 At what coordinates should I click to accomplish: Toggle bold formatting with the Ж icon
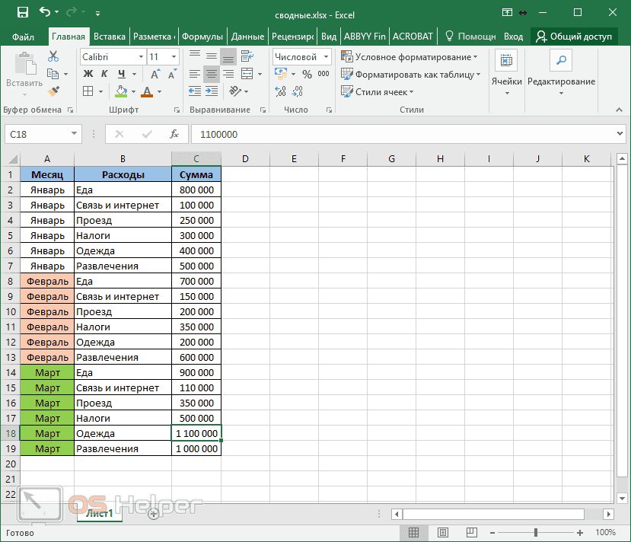tap(88, 74)
